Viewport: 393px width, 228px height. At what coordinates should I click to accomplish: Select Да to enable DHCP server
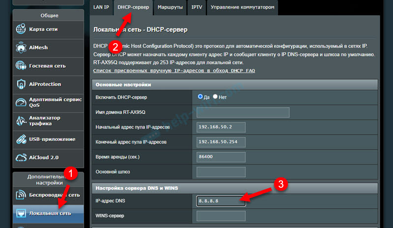coord(200,97)
